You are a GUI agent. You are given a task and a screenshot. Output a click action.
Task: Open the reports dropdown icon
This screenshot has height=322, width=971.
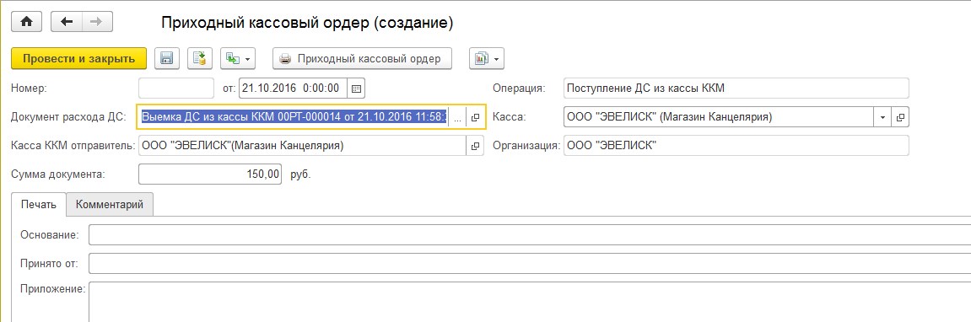coord(487,59)
